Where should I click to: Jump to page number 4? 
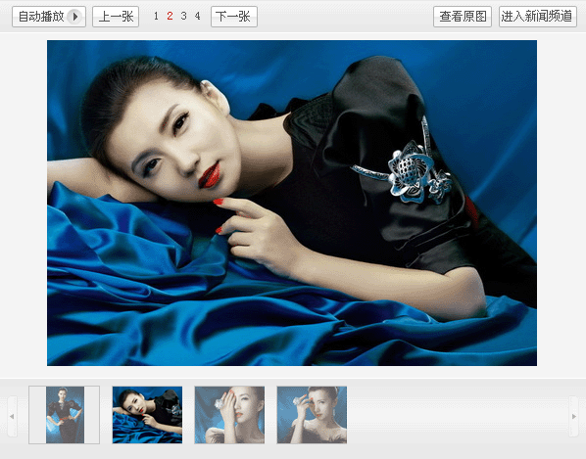(x=197, y=16)
